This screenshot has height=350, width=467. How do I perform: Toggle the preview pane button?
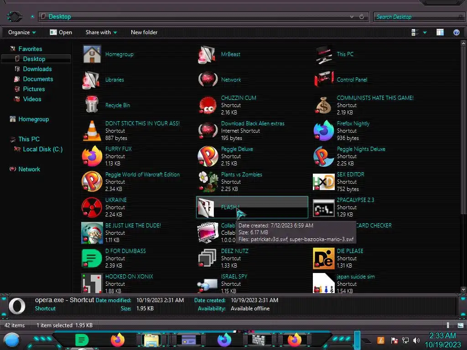(440, 32)
